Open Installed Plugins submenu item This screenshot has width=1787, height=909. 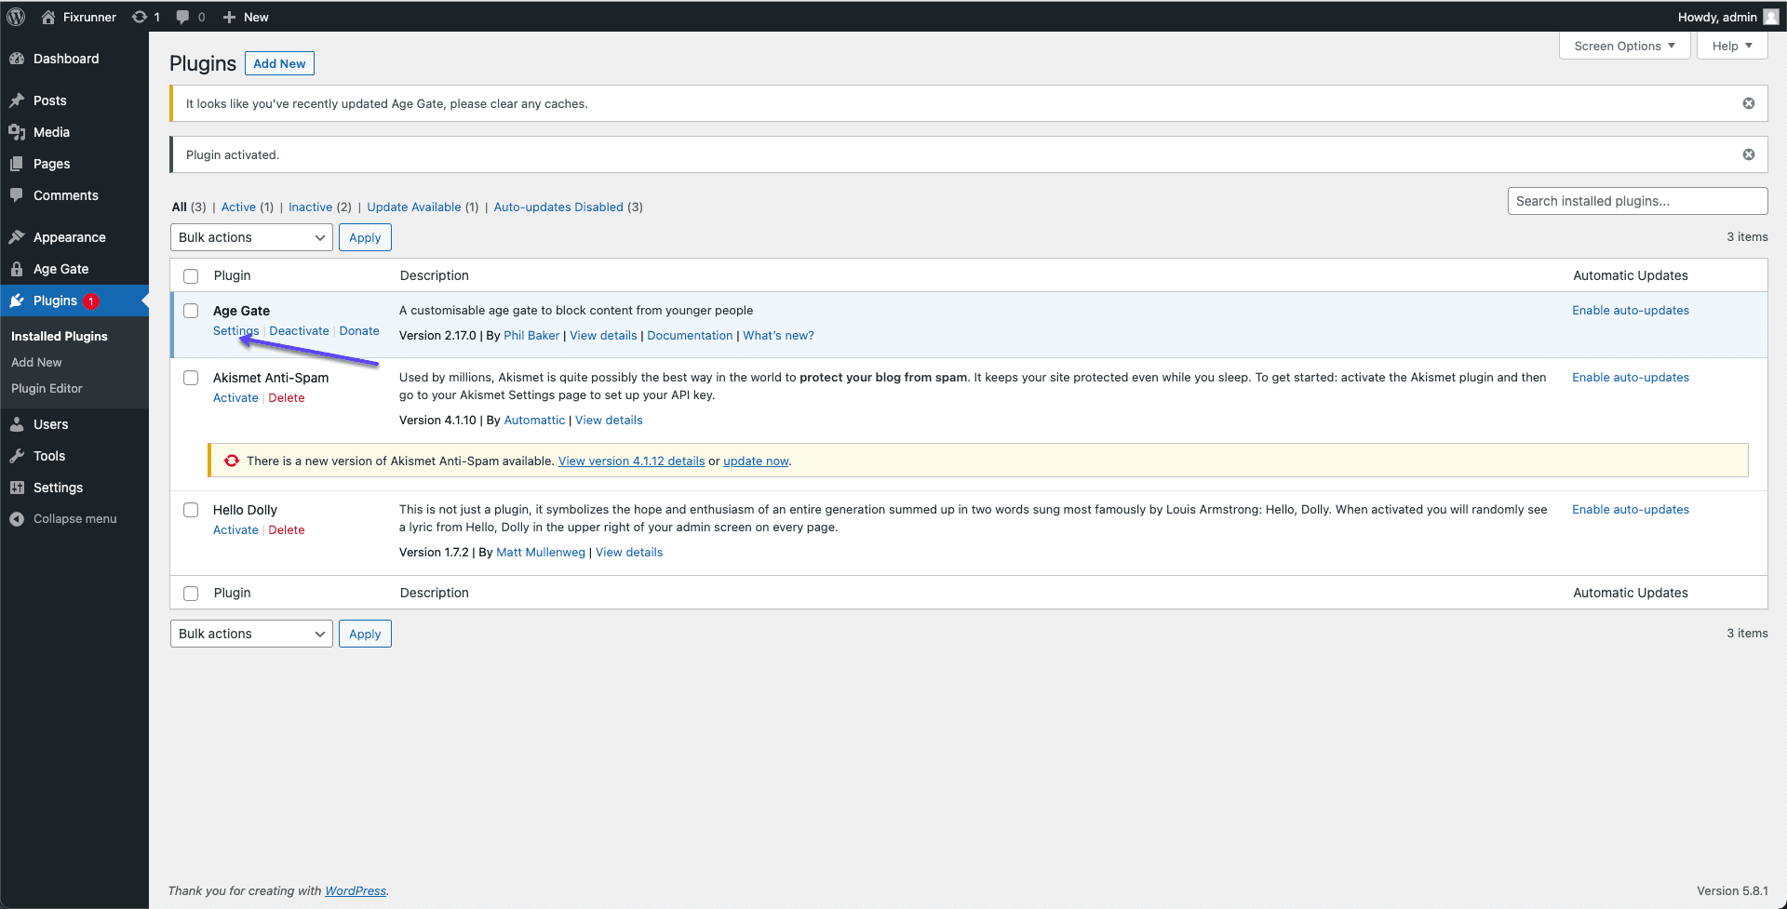coord(60,336)
